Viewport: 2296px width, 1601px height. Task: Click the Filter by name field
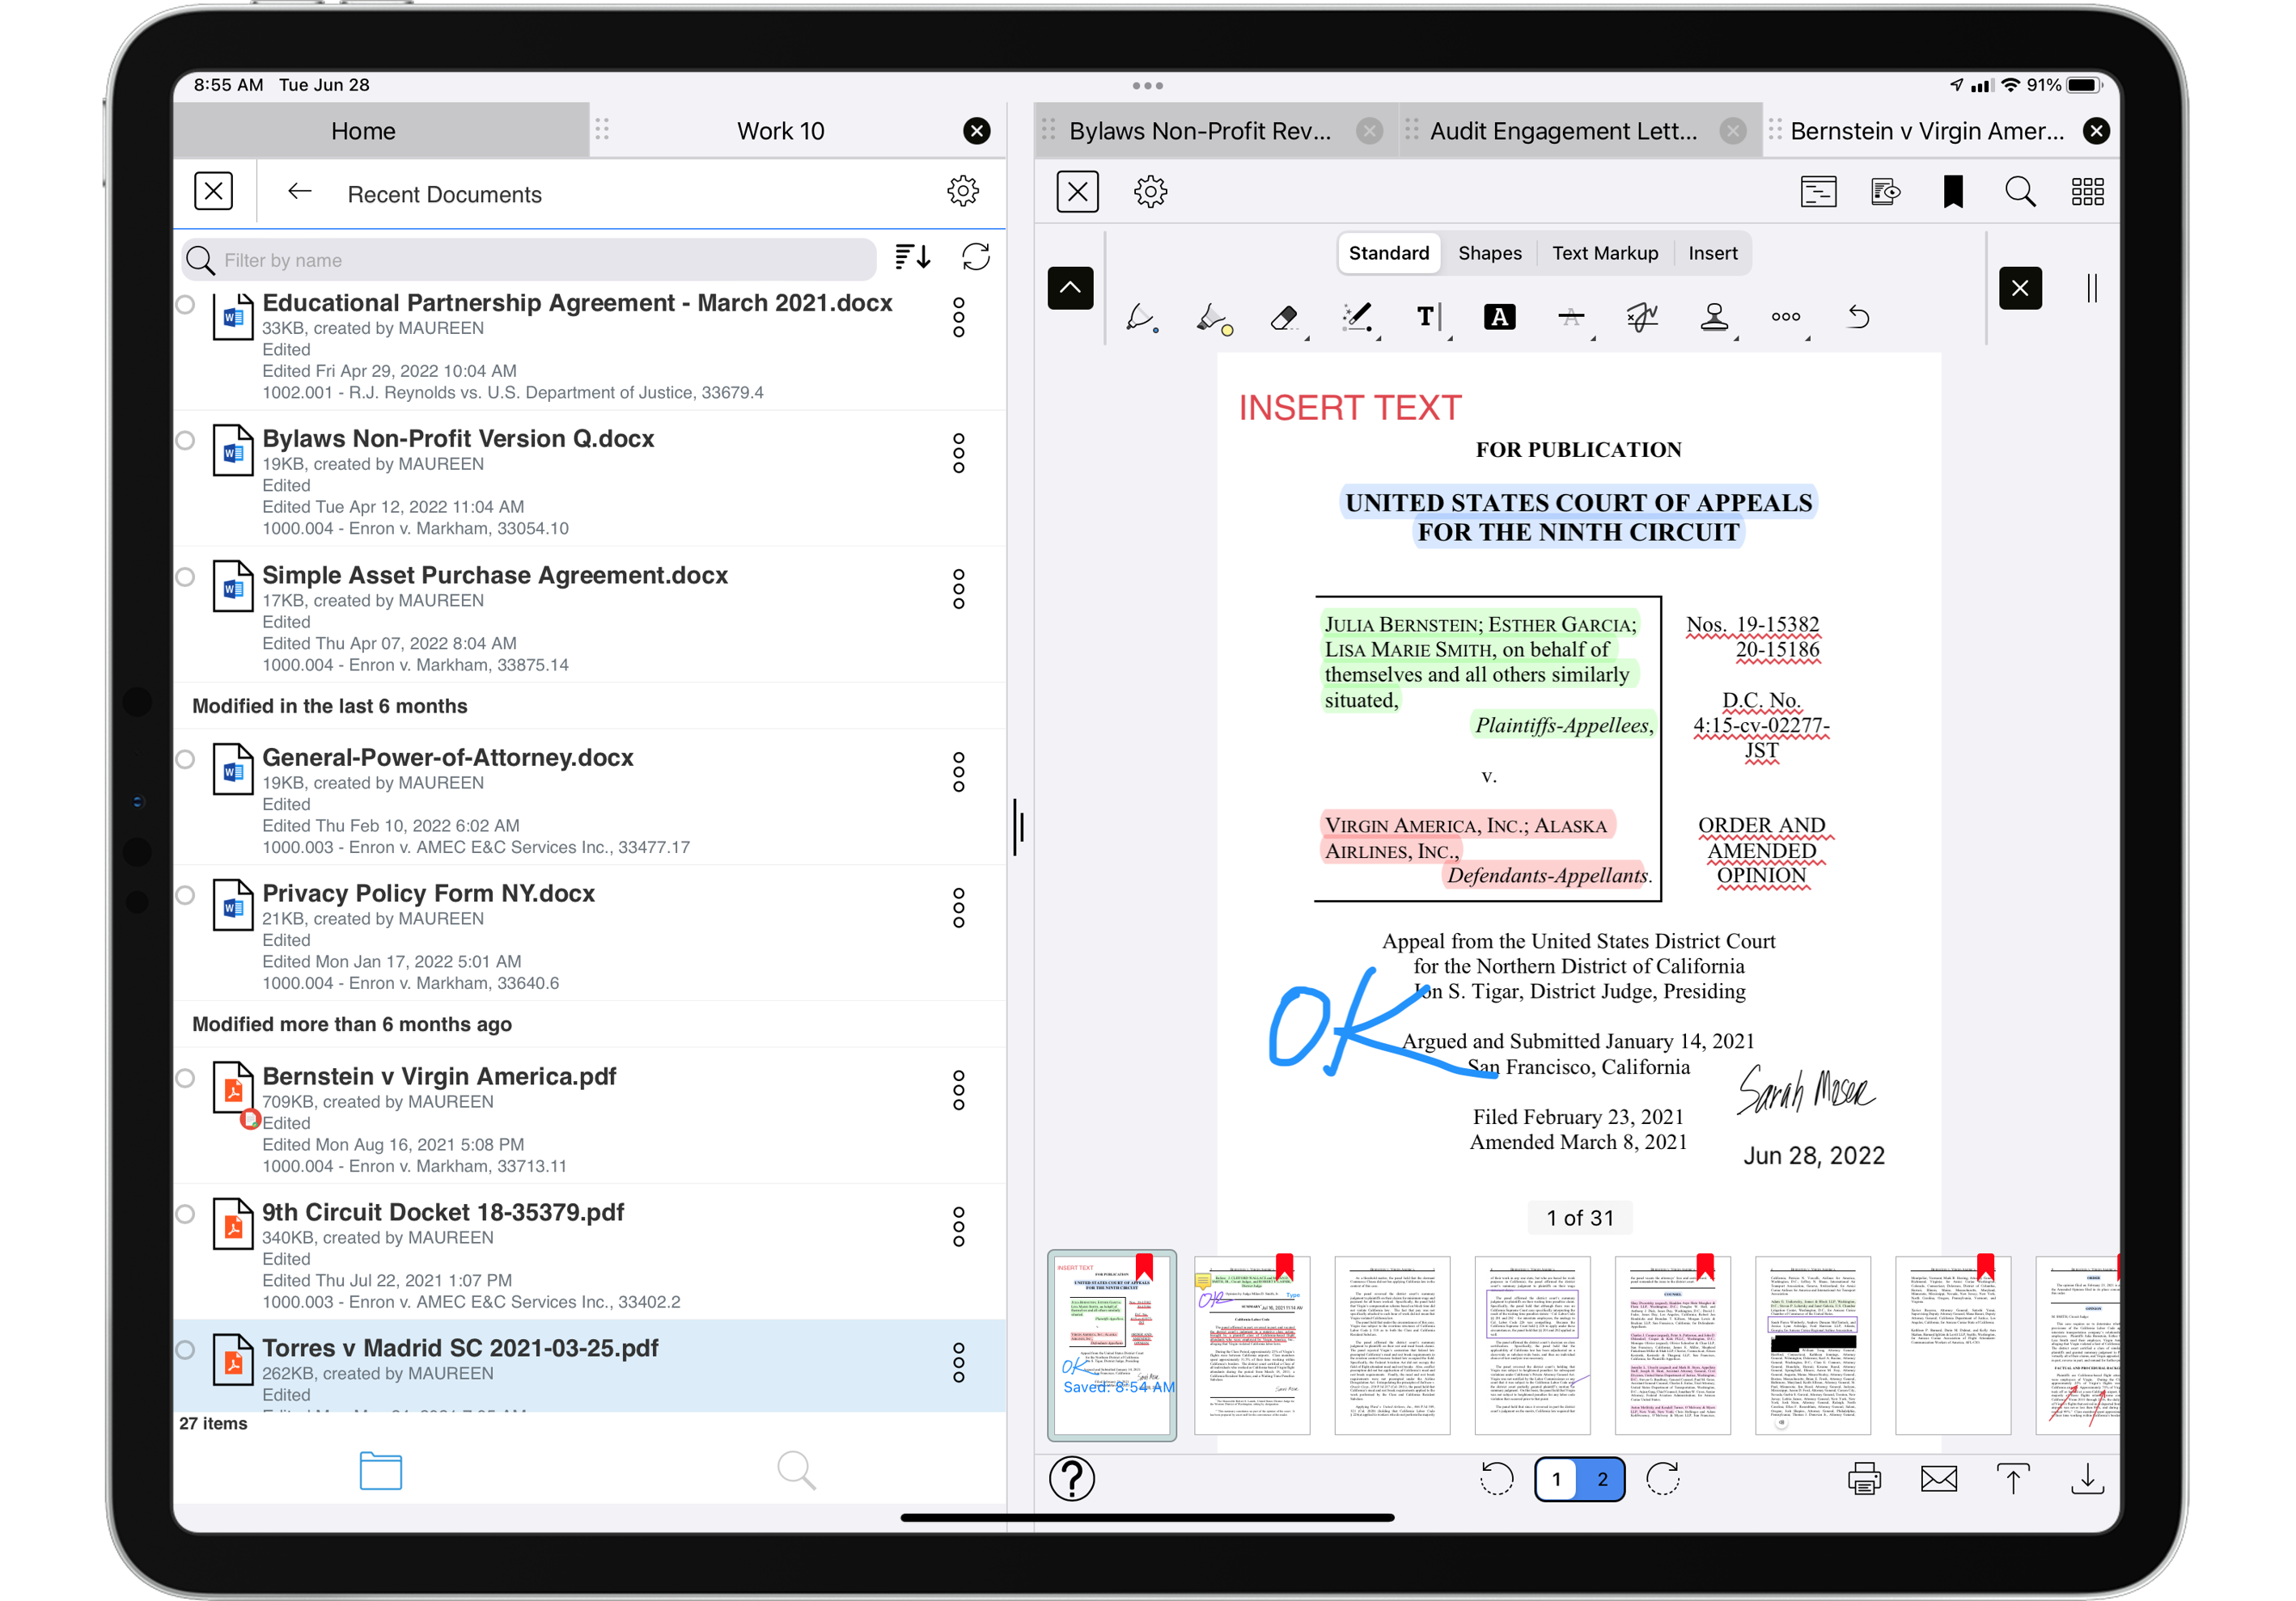pyautogui.click(x=530, y=261)
